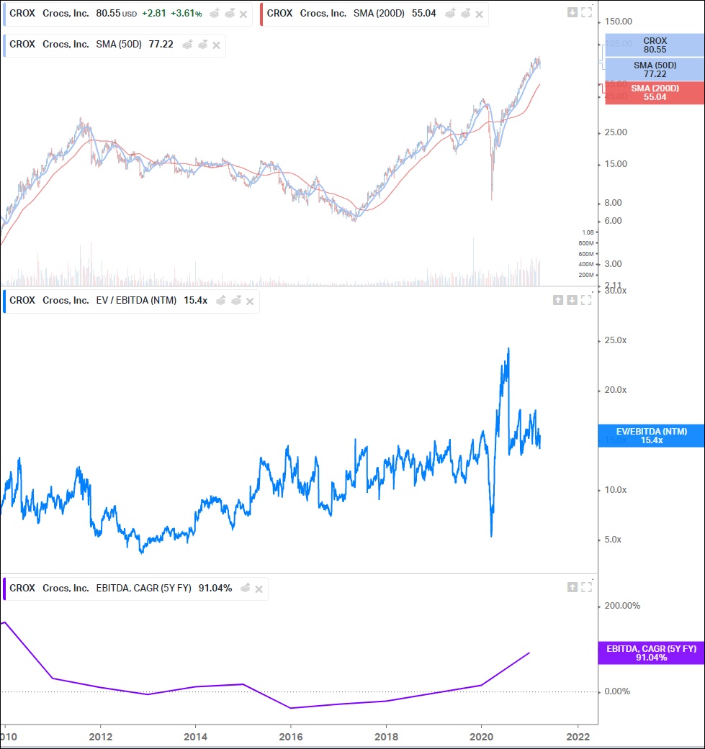Move the price pane down

pyautogui.click(x=572, y=12)
